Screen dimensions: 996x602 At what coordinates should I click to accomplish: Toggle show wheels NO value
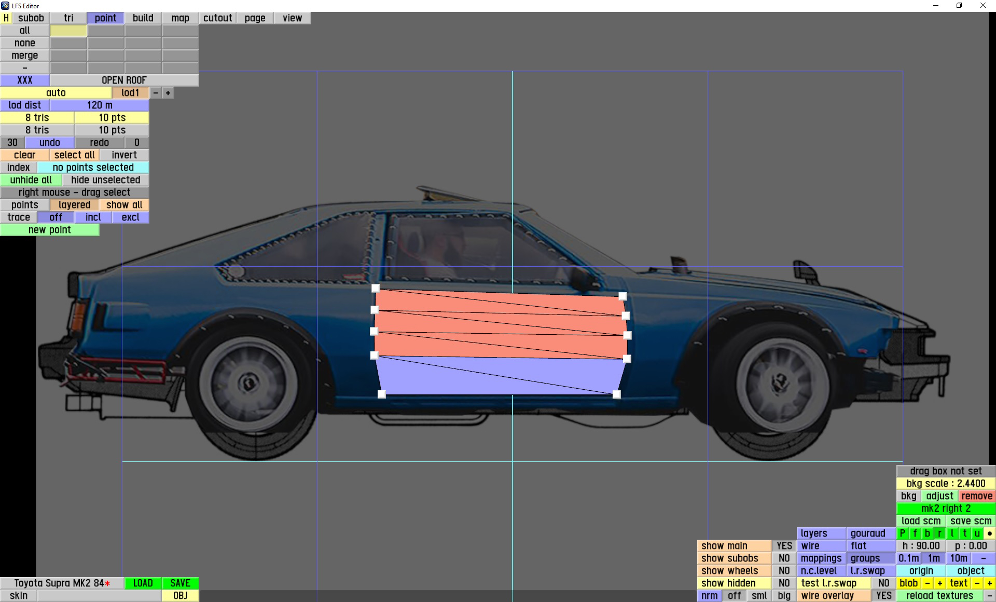pos(784,570)
